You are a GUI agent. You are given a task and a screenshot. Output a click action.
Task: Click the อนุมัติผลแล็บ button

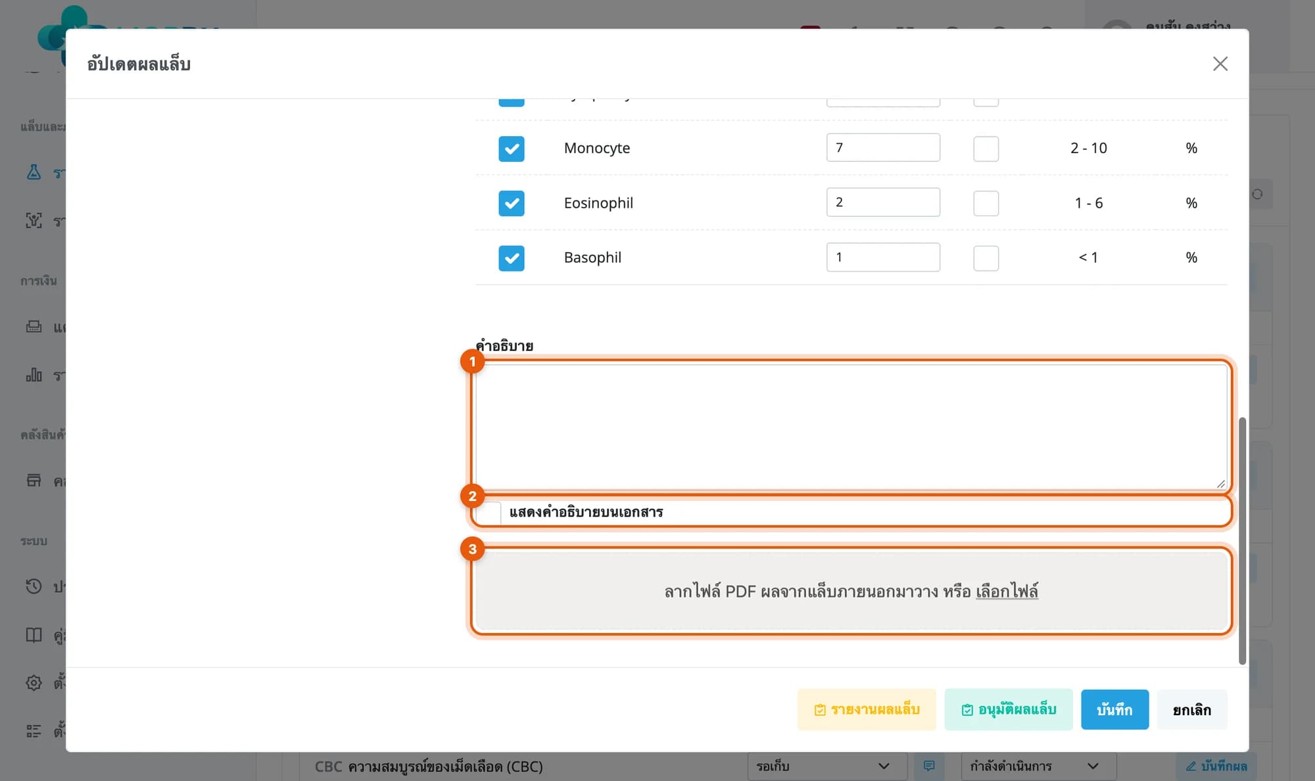[1009, 709]
